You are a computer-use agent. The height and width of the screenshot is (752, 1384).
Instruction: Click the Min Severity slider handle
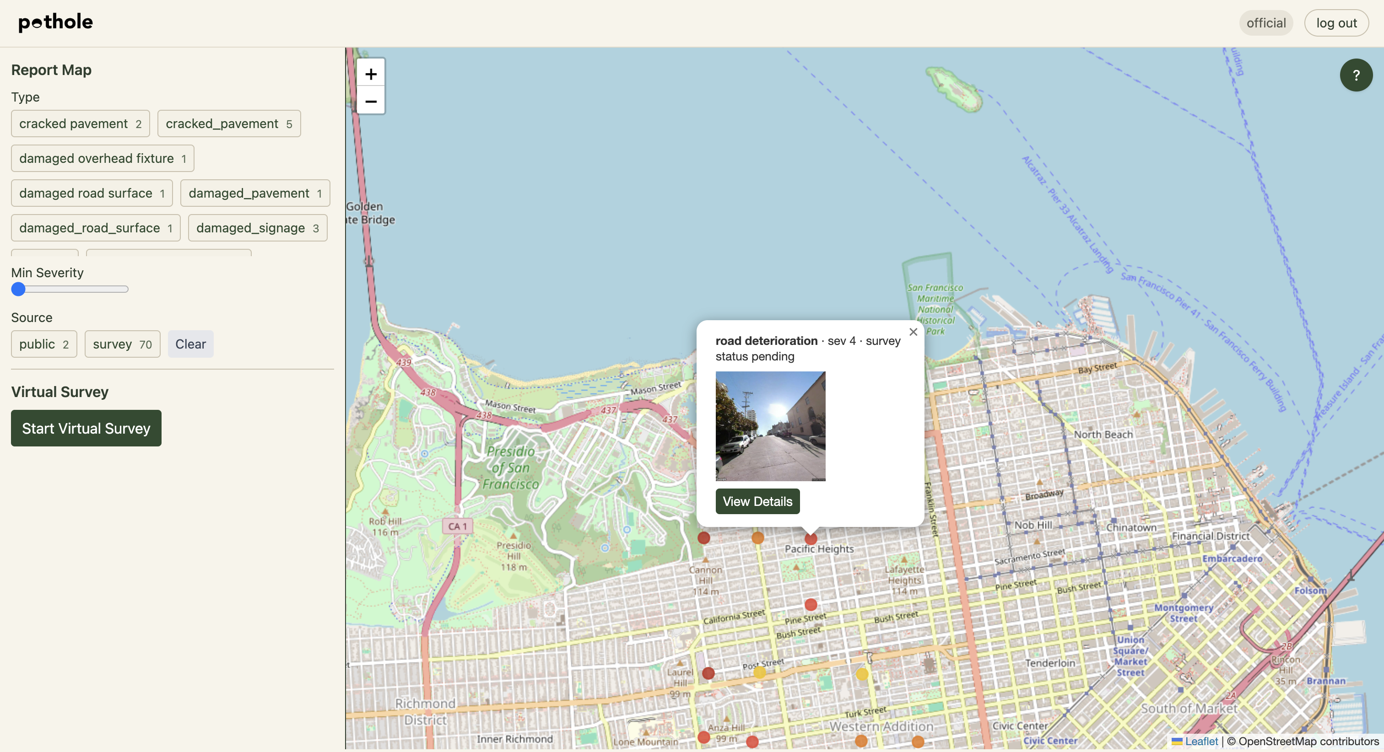pyautogui.click(x=18, y=290)
